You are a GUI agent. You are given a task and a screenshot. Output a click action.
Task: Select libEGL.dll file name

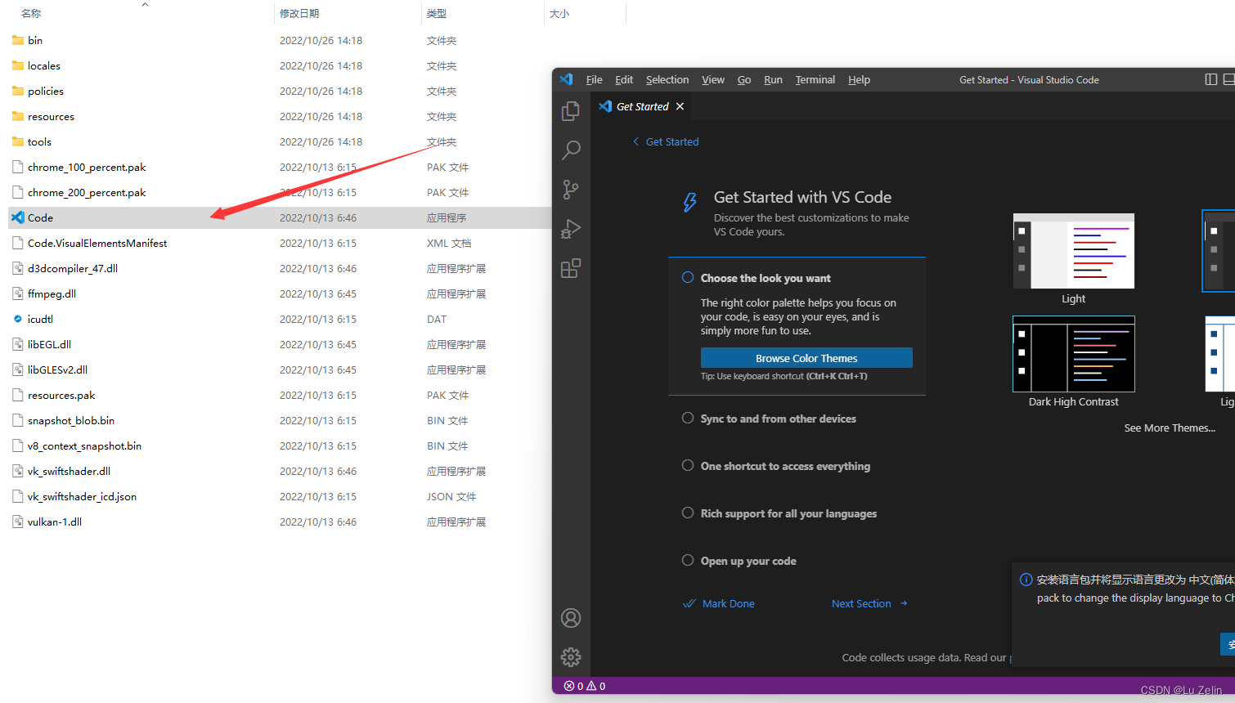click(49, 344)
